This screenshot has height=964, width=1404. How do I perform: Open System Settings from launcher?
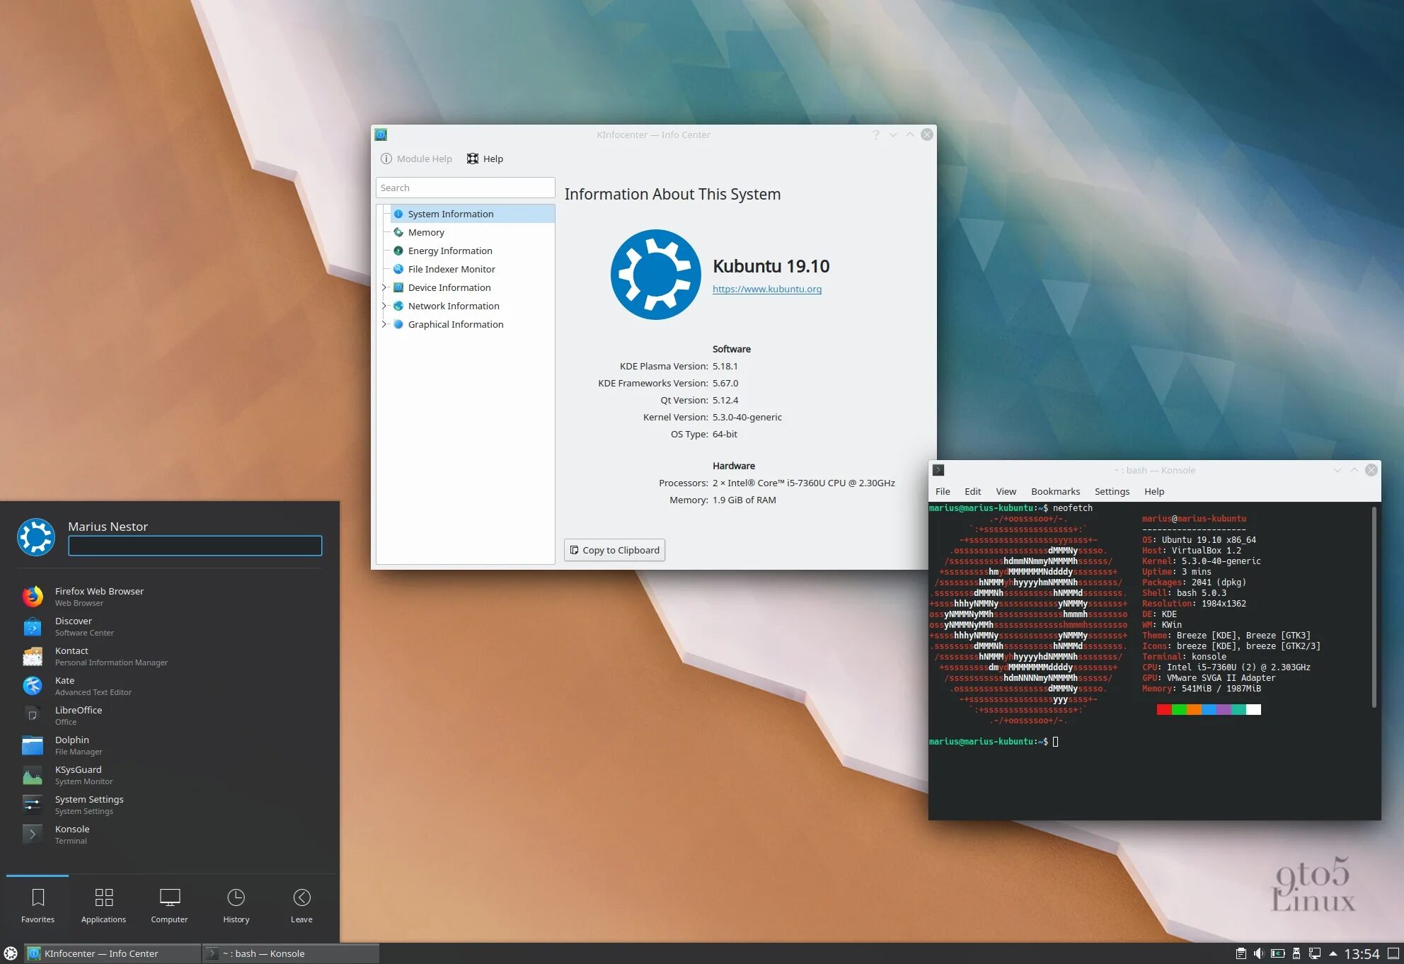[170, 805]
